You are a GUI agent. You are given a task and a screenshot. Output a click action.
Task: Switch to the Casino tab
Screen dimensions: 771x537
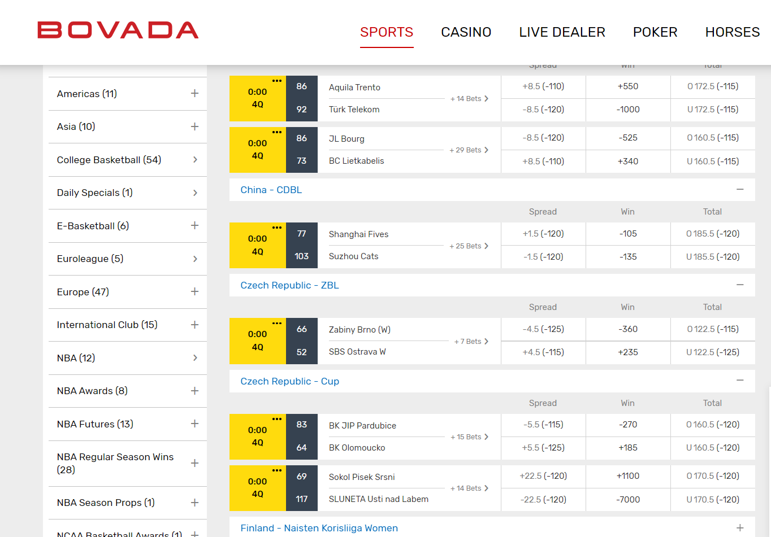(x=466, y=32)
